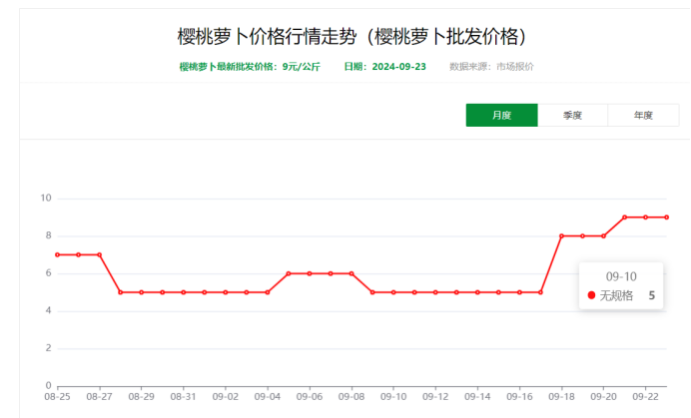Click the x-axis label 09-04

pos(268,397)
